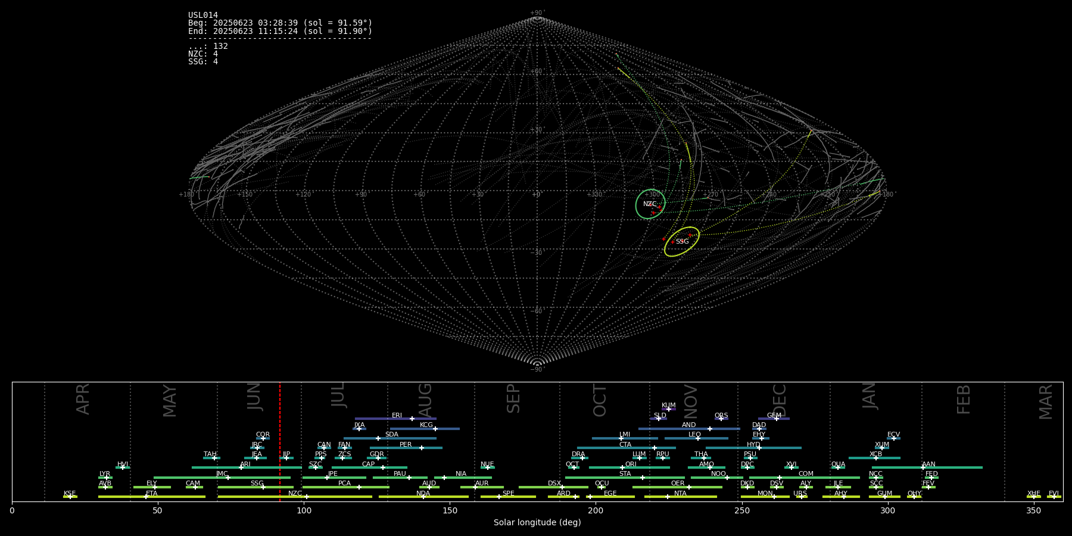Click the red dashed current solar longitude line
The image size is (1072, 536).
click(x=280, y=441)
